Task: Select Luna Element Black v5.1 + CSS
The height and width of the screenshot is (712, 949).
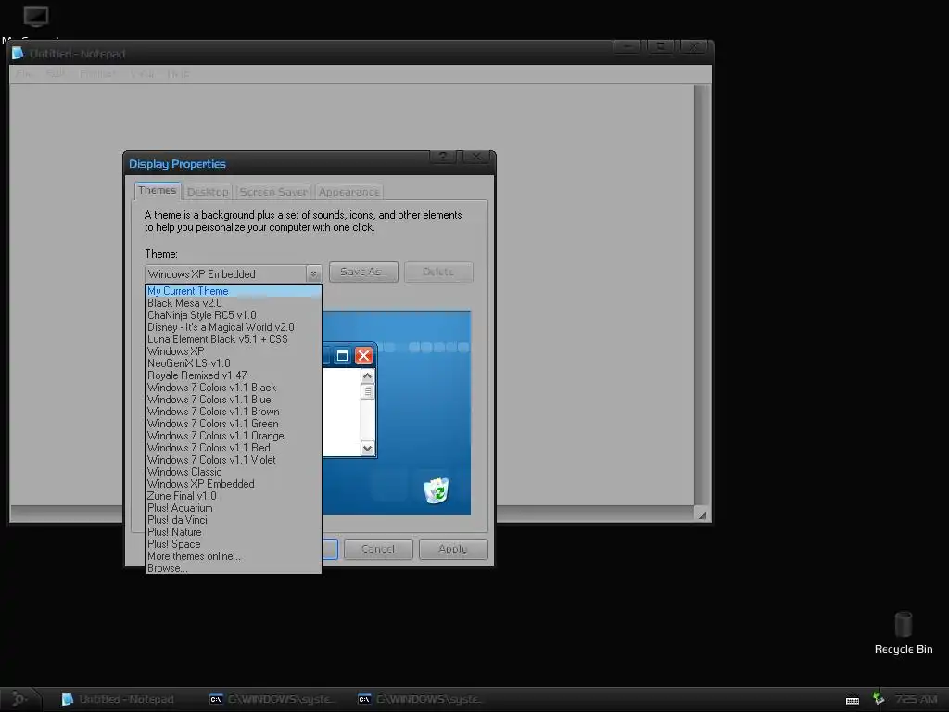Action: 233,339
